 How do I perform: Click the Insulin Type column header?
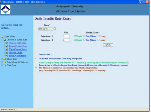[x=93, y=33]
